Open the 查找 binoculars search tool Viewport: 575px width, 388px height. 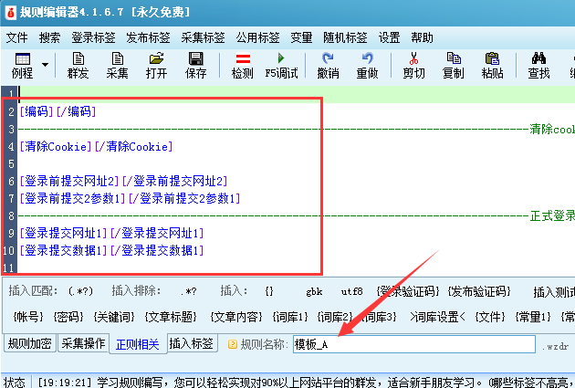(538, 65)
